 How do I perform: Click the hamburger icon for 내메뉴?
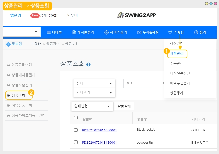[x=48, y=32]
